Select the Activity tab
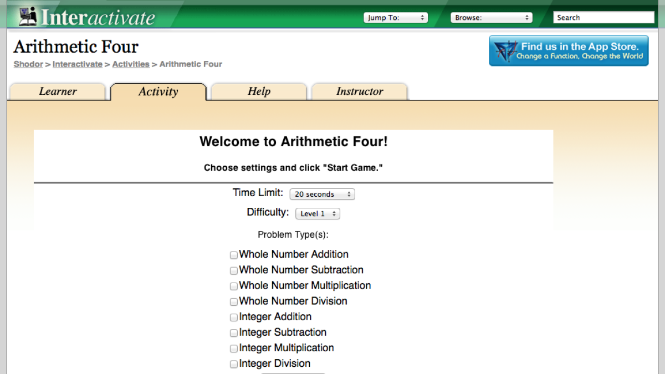The width and height of the screenshot is (665, 374). [x=158, y=91]
